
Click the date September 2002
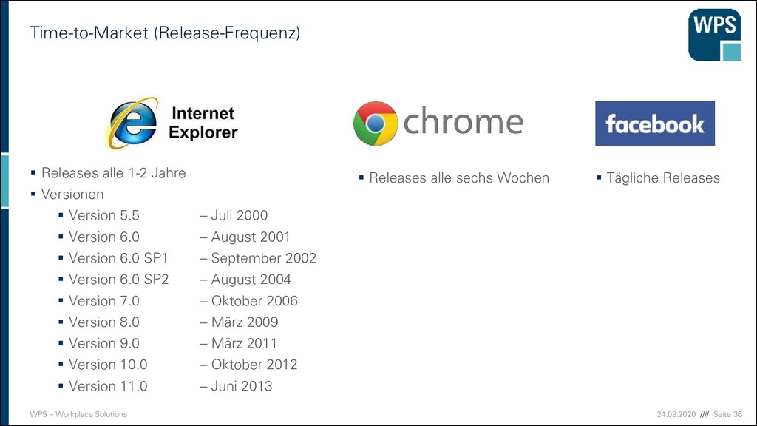pos(264,258)
